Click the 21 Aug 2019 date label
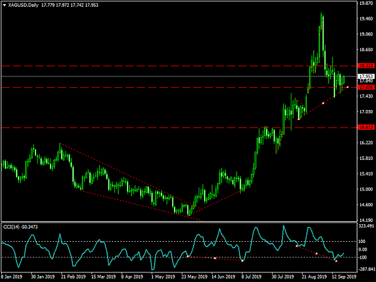376x282 pixels. [x=314, y=277]
